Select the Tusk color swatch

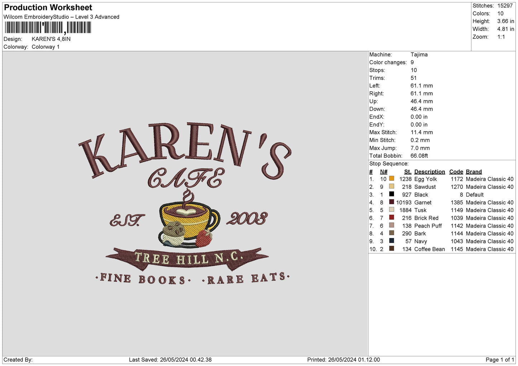[x=391, y=210]
